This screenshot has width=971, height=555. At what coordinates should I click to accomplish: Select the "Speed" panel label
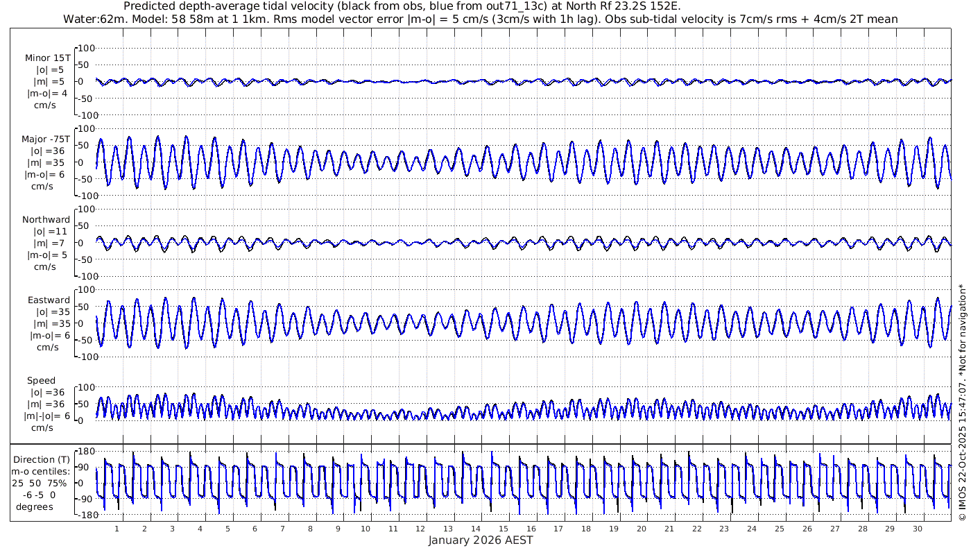(41, 381)
